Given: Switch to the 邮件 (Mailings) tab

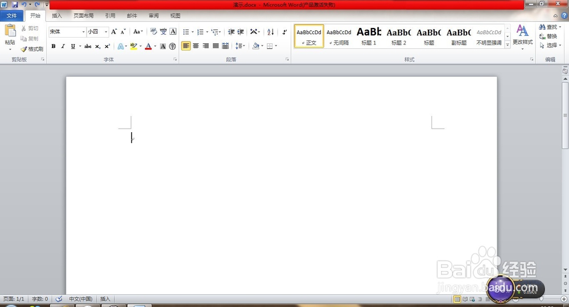Looking at the screenshot, I should (x=132, y=15).
